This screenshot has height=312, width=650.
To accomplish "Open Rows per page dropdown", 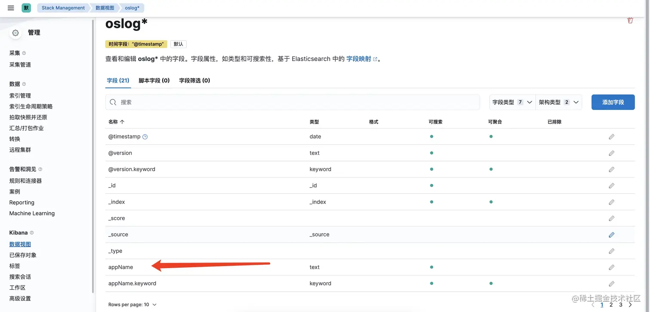I will coord(132,305).
